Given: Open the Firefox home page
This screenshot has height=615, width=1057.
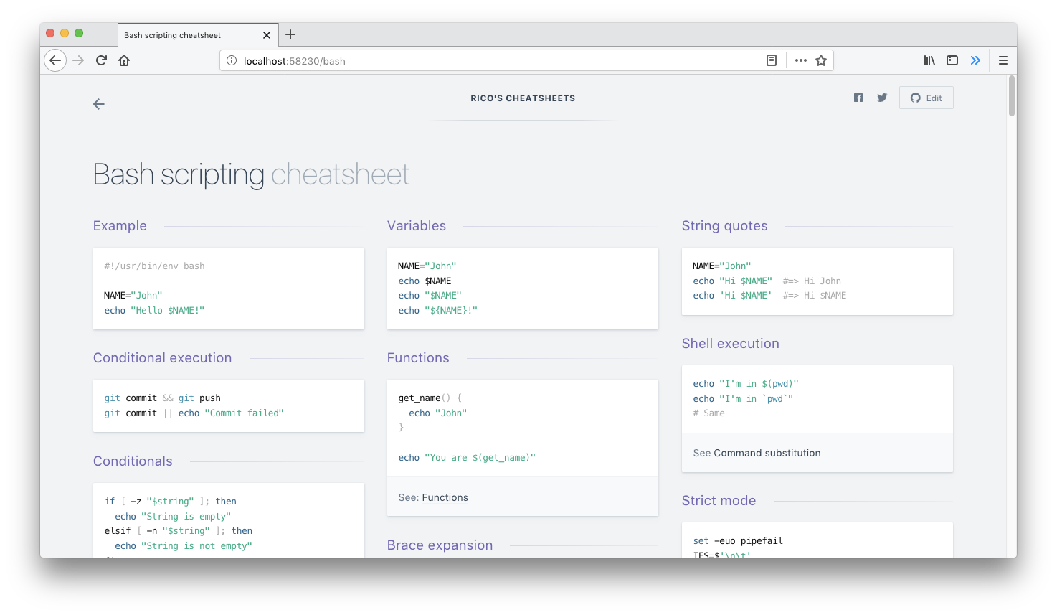Looking at the screenshot, I should 124,60.
